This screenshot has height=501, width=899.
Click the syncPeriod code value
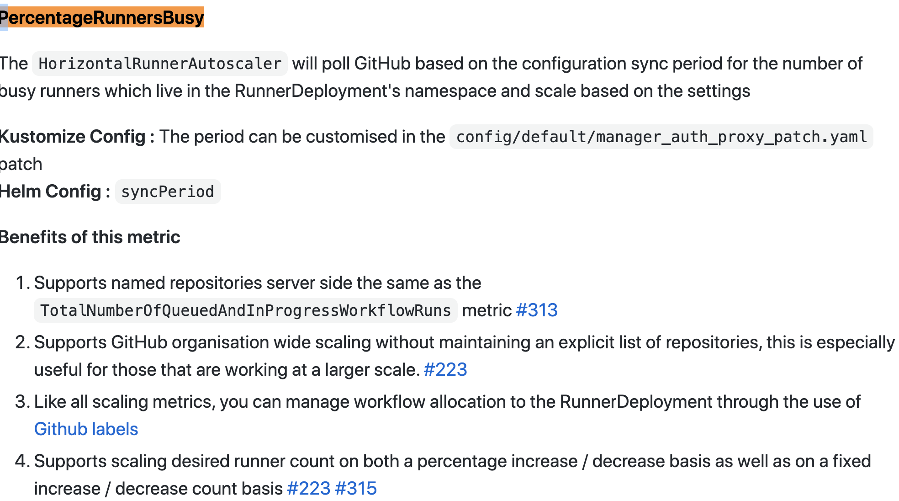click(168, 192)
